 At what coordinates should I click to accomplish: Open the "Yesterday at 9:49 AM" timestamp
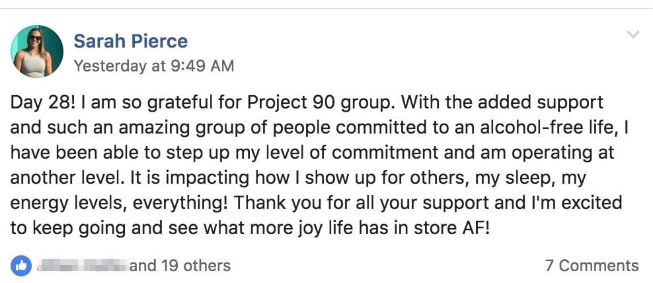(153, 66)
